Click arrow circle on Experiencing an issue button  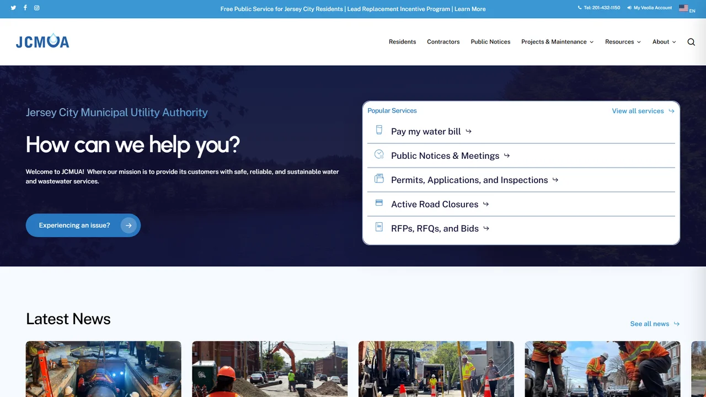(129, 226)
